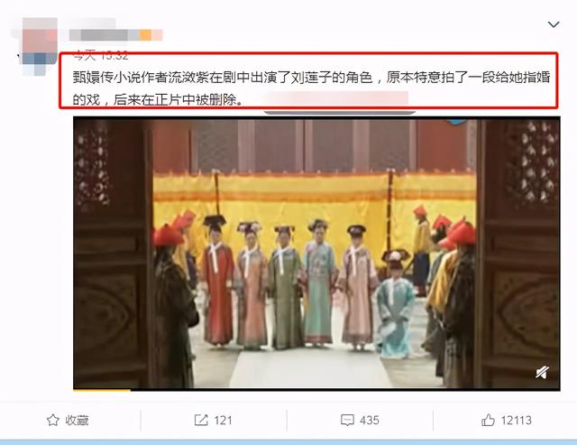Click post text line starting 甄嬛传小说作者
The height and width of the screenshot is (445, 577).
tap(311, 78)
